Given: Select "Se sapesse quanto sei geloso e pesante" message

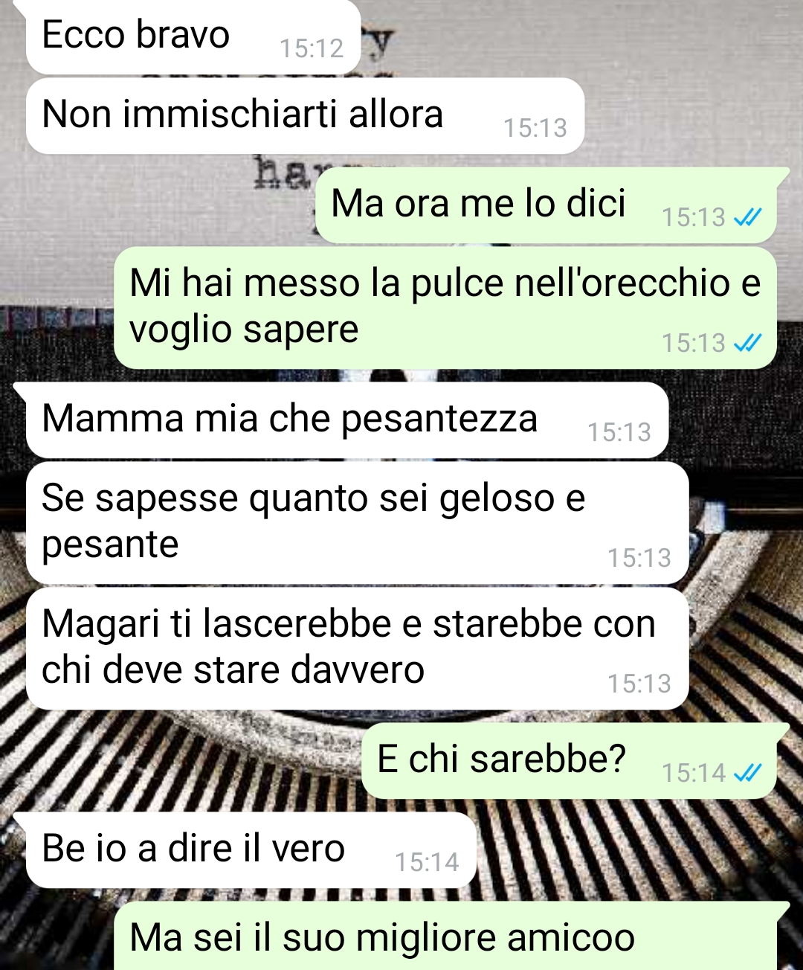Looking at the screenshot, I should point(358,523).
